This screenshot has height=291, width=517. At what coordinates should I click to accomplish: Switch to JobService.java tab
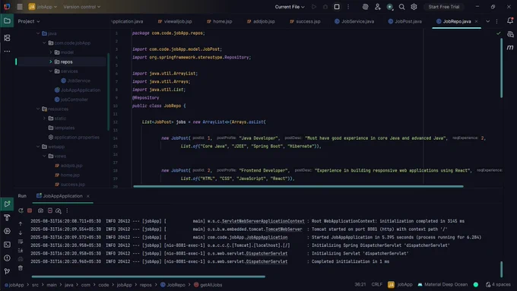[354, 21]
